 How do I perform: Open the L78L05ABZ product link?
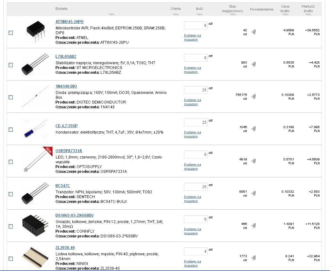[66, 57]
